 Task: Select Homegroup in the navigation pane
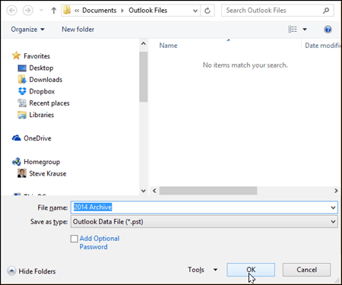tap(42, 162)
